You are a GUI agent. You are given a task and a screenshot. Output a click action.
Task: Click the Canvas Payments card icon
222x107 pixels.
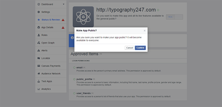pyautogui.click(x=39, y=66)
